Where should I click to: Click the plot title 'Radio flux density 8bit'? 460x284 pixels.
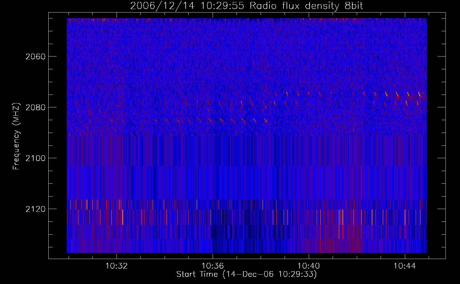(306, 6)
